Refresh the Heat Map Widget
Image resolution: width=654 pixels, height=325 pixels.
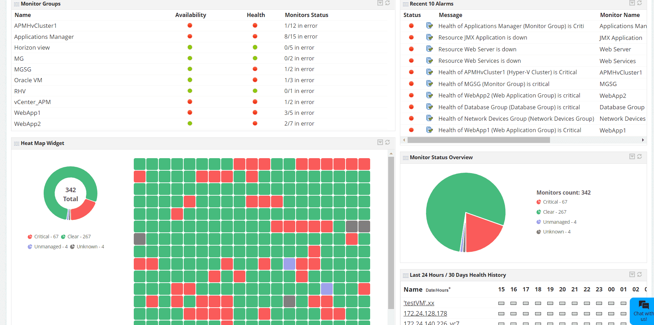click(387, 142)
